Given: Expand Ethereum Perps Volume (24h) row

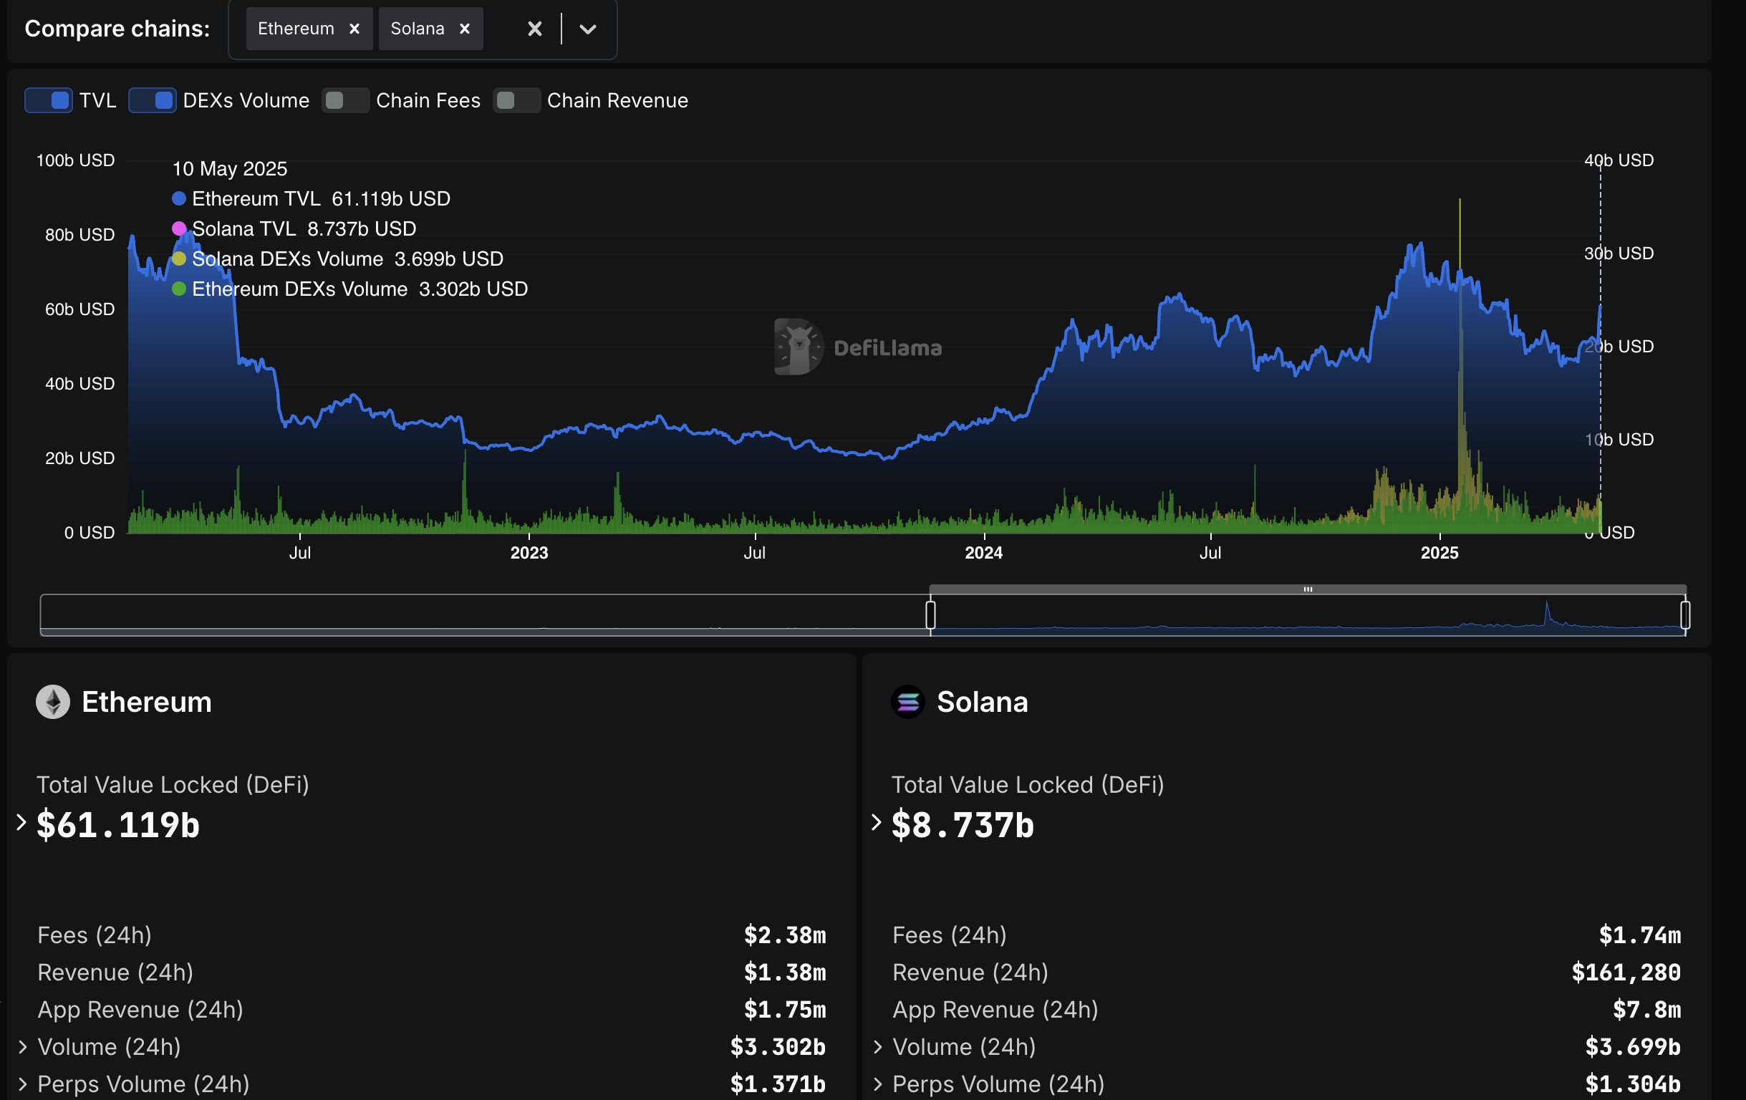Looking at the screenshot, I should click(22, 1084).
